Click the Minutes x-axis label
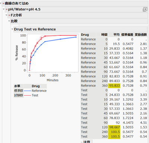The width and height of the screenshot is (149, 143). coord(53,80)
